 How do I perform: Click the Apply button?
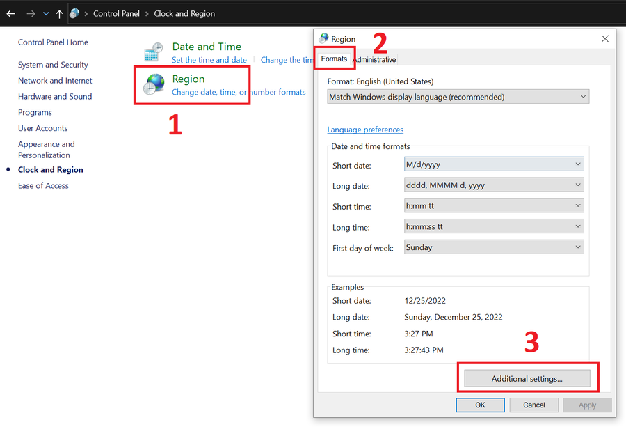pos(587,405)
